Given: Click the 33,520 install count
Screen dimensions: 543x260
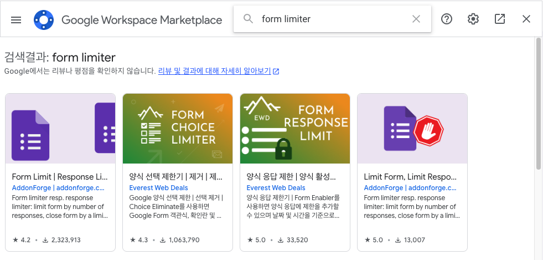Looking at the screenshot, I should 293,240.
